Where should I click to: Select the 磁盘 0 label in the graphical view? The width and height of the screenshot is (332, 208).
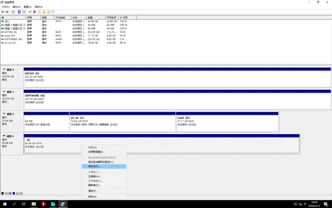tap(11, 70)
